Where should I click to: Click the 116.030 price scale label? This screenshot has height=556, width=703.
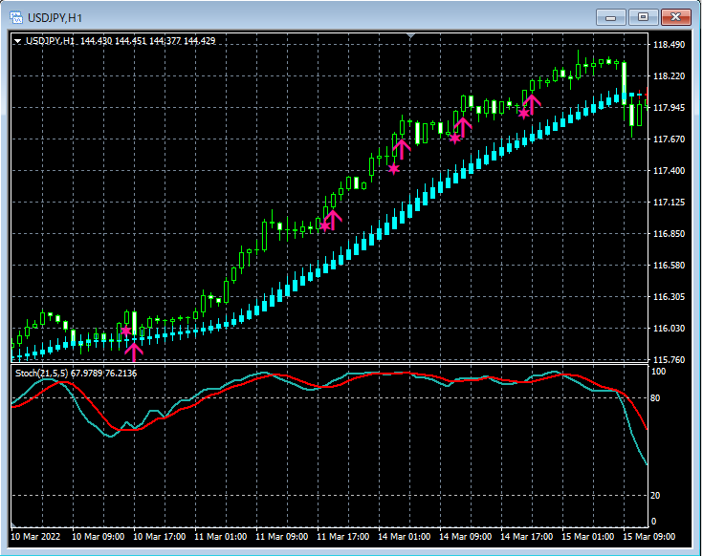669,328
